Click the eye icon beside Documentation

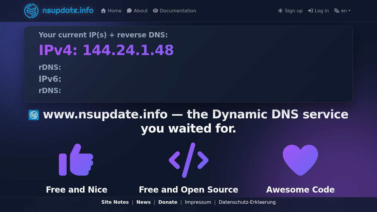(x=156, y=11)
